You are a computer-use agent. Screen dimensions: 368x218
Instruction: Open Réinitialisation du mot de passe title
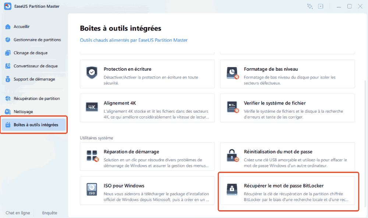(278, 152)
